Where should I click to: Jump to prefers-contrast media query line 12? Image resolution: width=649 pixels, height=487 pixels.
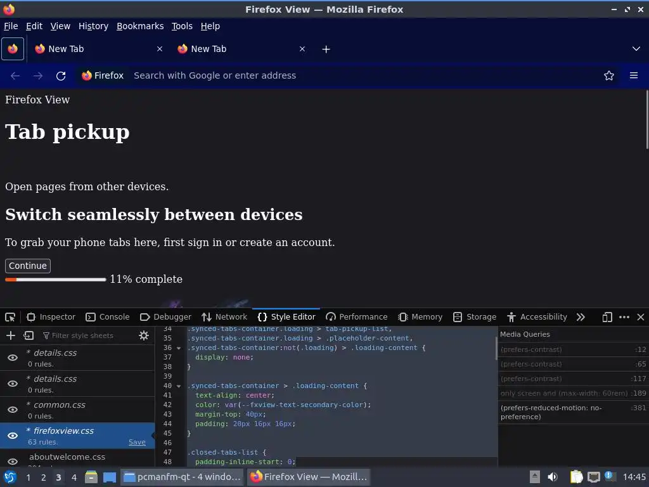(573, 349)
